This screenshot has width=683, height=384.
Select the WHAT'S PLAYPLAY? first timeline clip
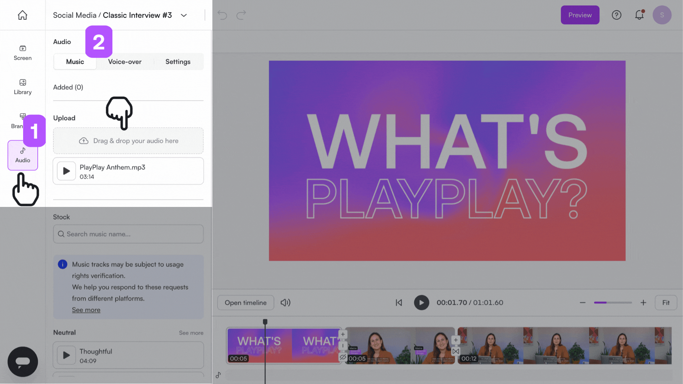(x=284, y=346)
